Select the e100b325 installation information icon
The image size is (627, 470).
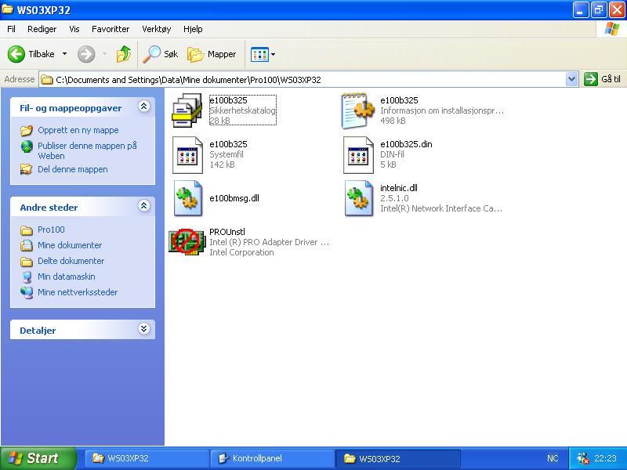tap(358, 110)
